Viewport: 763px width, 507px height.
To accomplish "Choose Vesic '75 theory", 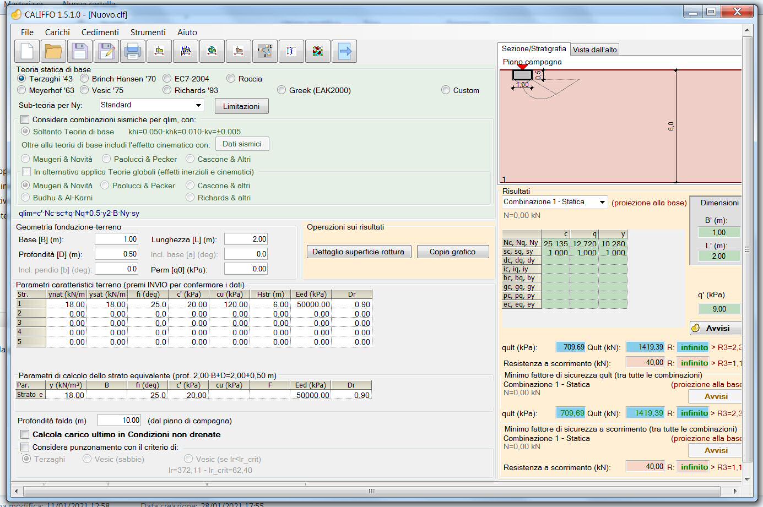I will (84, 90).
